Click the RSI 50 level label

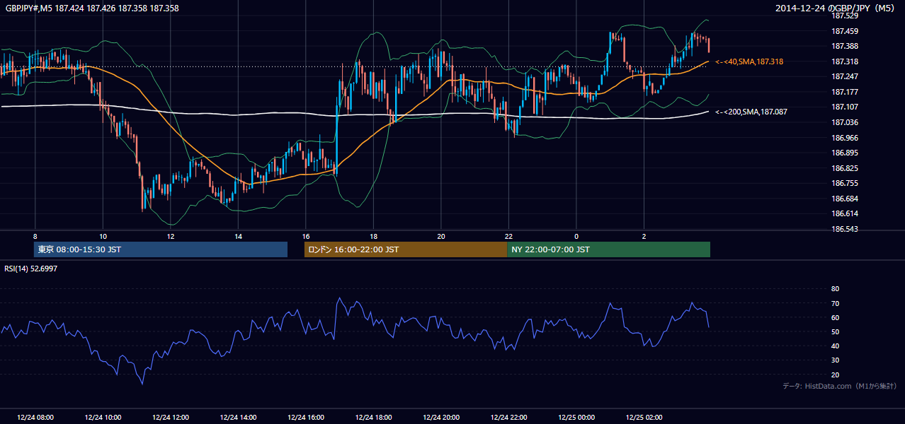pos(835,331)
